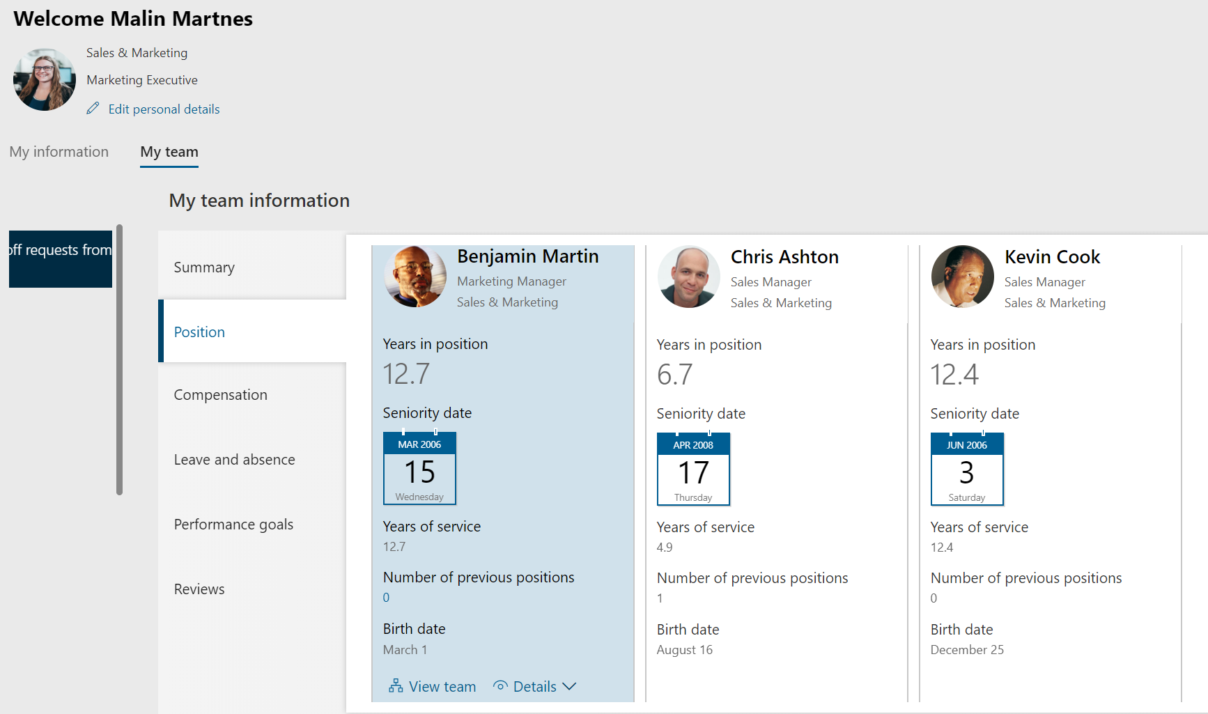Select the My team tab
This screenshot has height=714, width=1208.
click(x=169, y=152)
